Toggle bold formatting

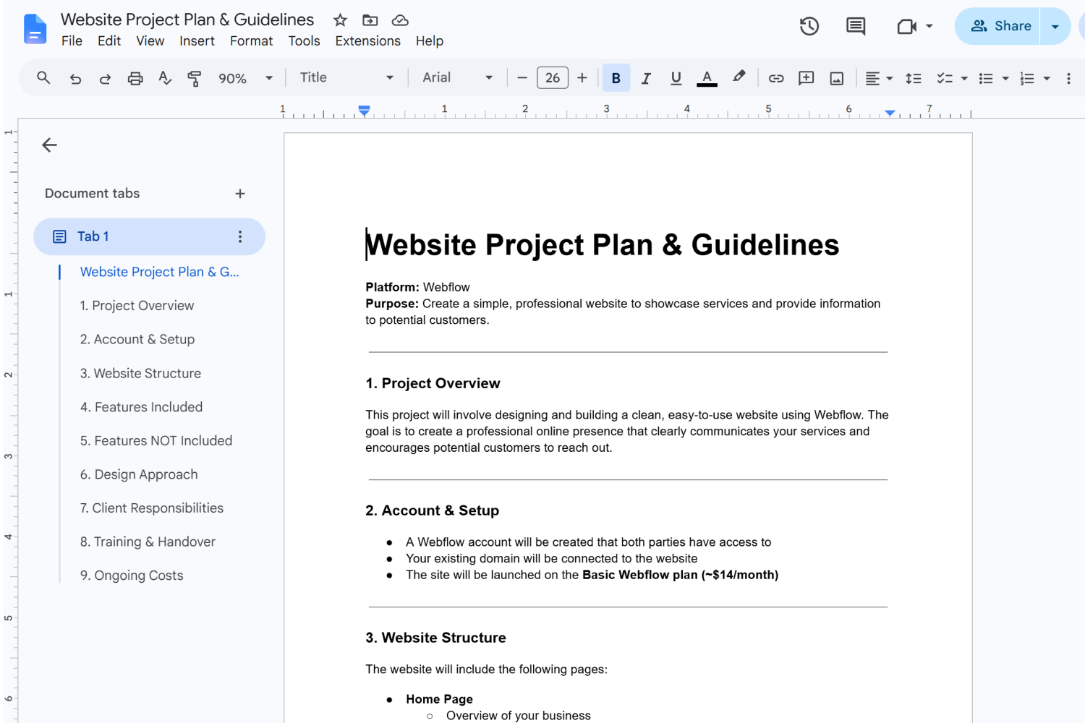click(616, 78)
